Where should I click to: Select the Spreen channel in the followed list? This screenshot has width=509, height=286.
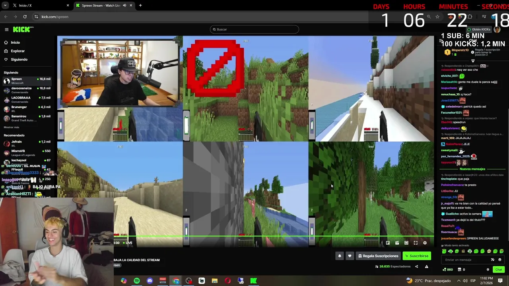[27, 81]
